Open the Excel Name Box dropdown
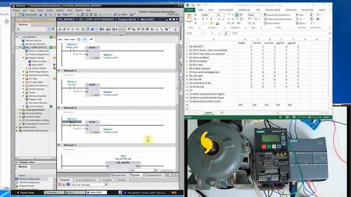 pyautogui.click(x=202, y=33)
